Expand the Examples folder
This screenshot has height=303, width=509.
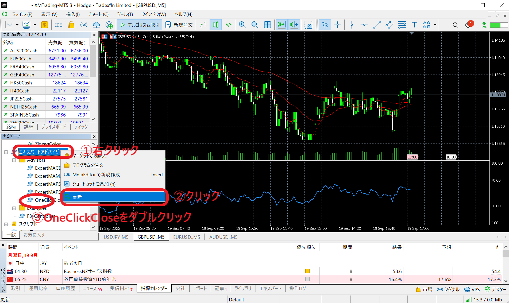[x=14, y=208]
